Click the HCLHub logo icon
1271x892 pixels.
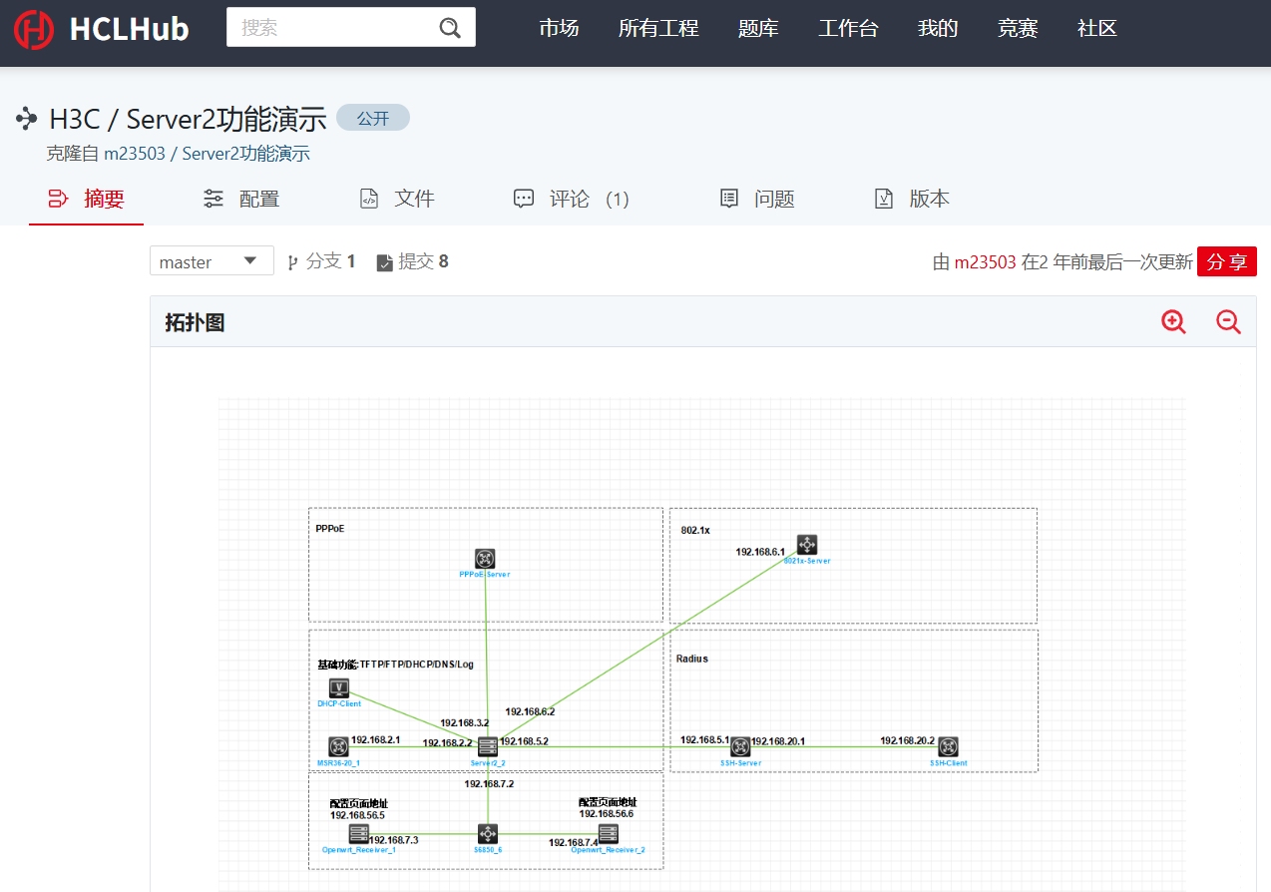click(34, 29)
